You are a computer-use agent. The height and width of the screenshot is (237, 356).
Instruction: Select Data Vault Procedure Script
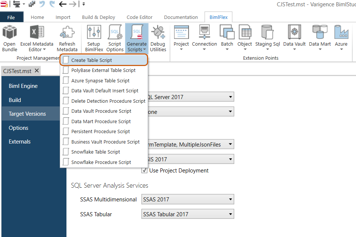[x=104, y=111]
